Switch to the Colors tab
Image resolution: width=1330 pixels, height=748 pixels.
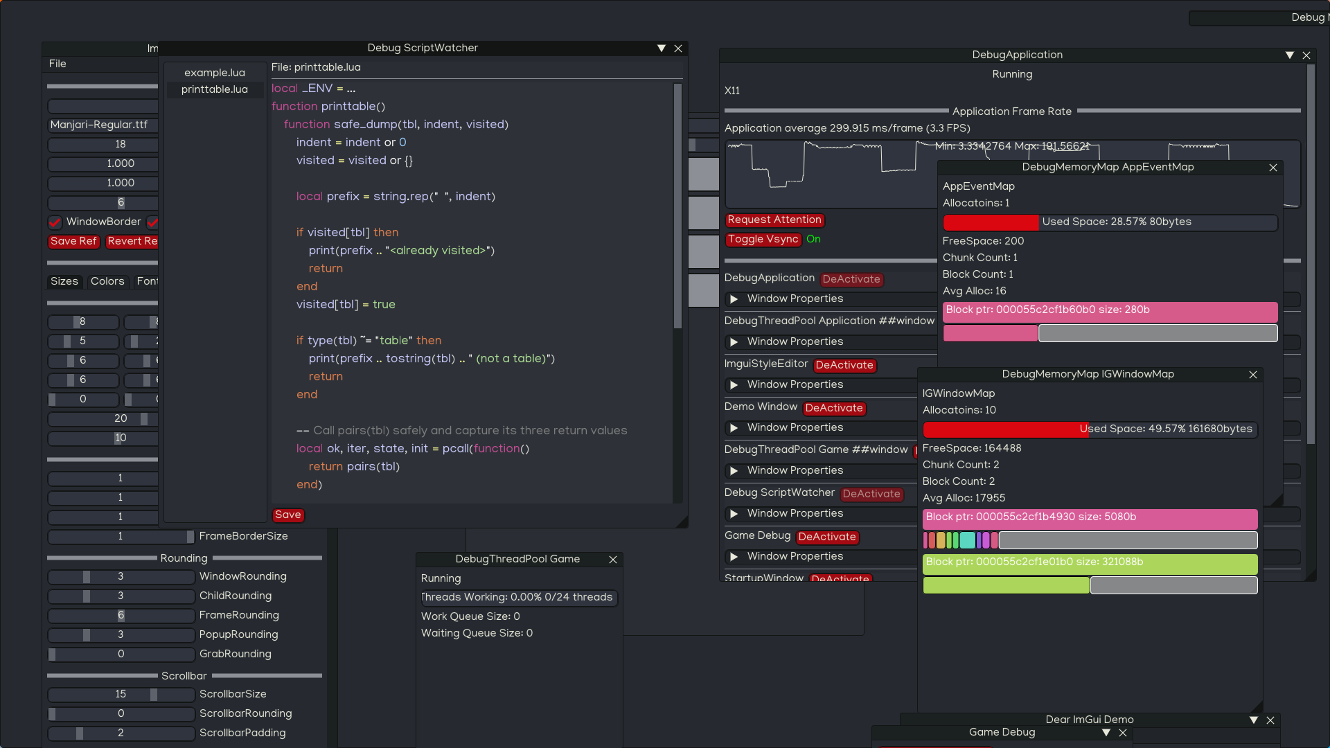pos(107,281)
